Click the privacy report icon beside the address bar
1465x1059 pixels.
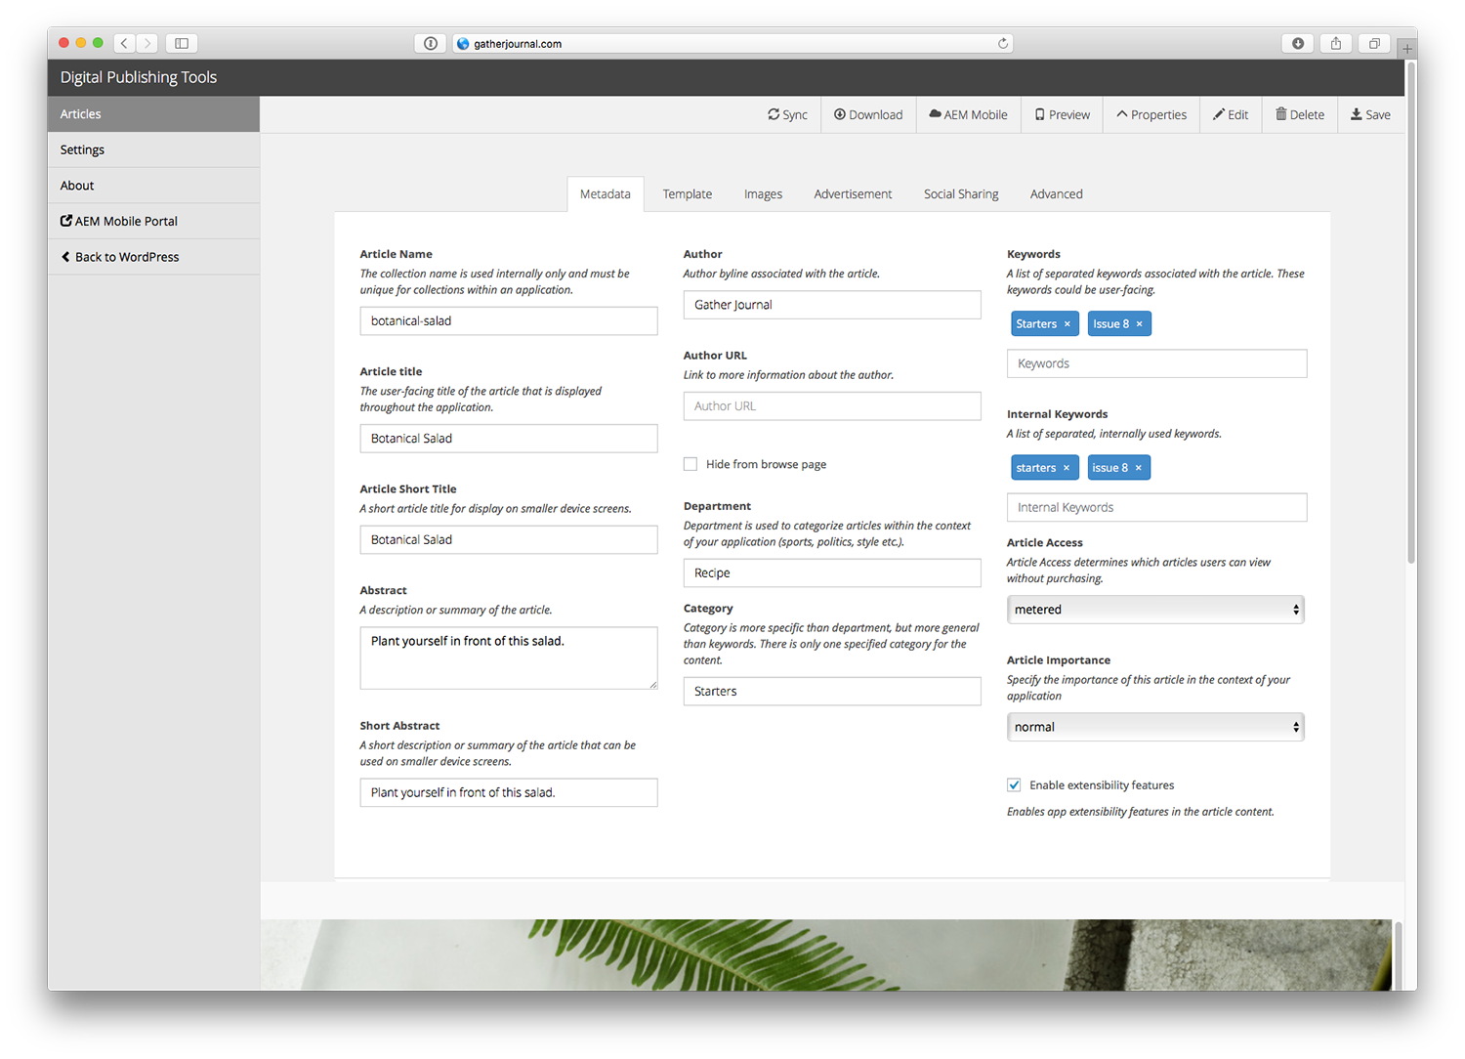point(430,43)
